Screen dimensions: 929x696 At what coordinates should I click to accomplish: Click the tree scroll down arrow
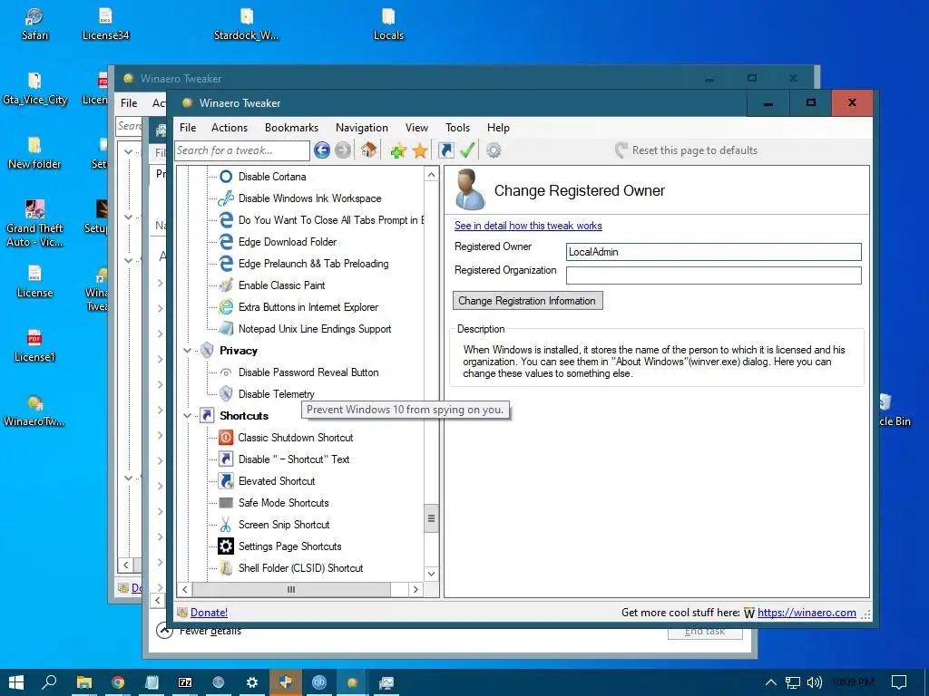click(431, 574)
